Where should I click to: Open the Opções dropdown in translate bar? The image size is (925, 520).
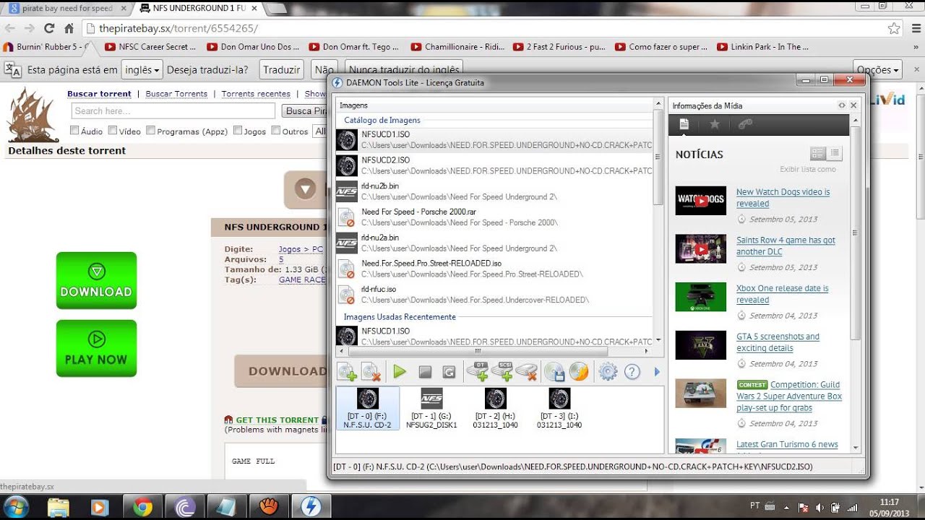(878, 70)
